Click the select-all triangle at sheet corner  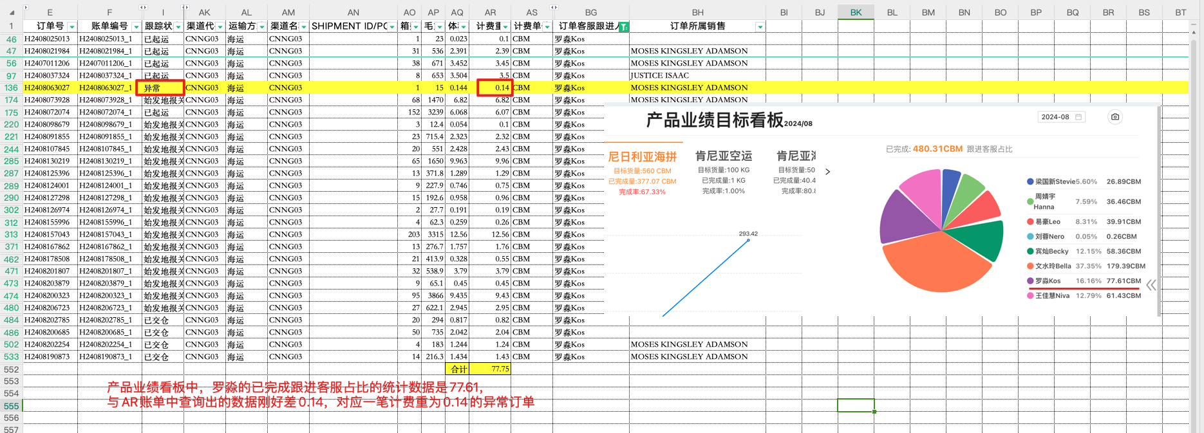pyautogui.click(x=12, y=12)
